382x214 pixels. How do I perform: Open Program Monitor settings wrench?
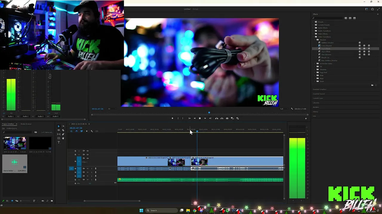[x=292, y=109]
